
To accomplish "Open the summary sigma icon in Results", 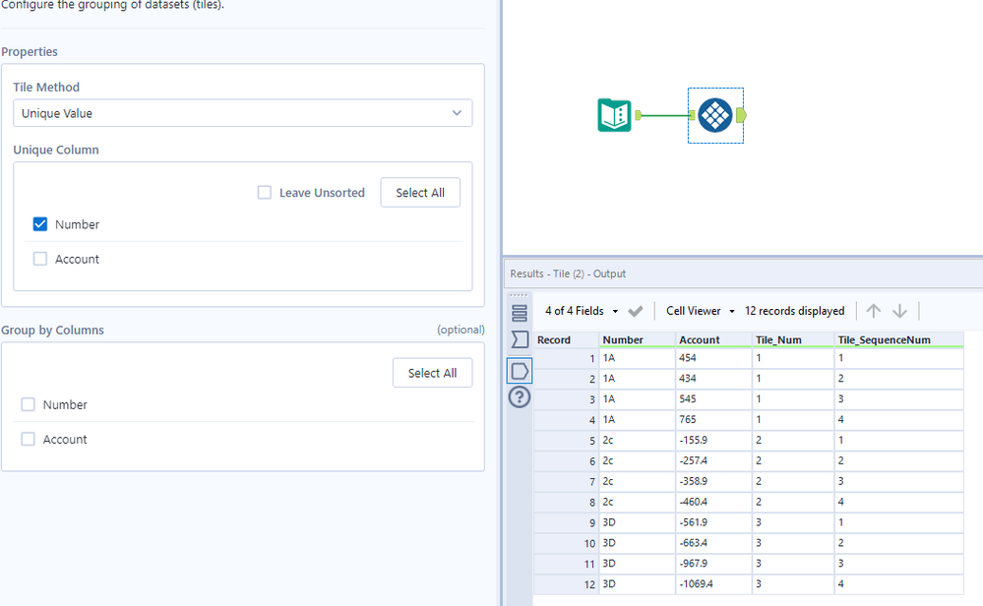I will 520,339.
